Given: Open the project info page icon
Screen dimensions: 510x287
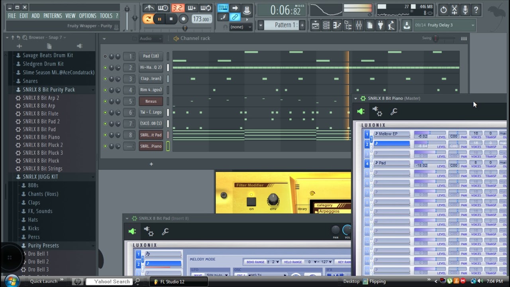Looking at the screenshot, I should [370, 26].
